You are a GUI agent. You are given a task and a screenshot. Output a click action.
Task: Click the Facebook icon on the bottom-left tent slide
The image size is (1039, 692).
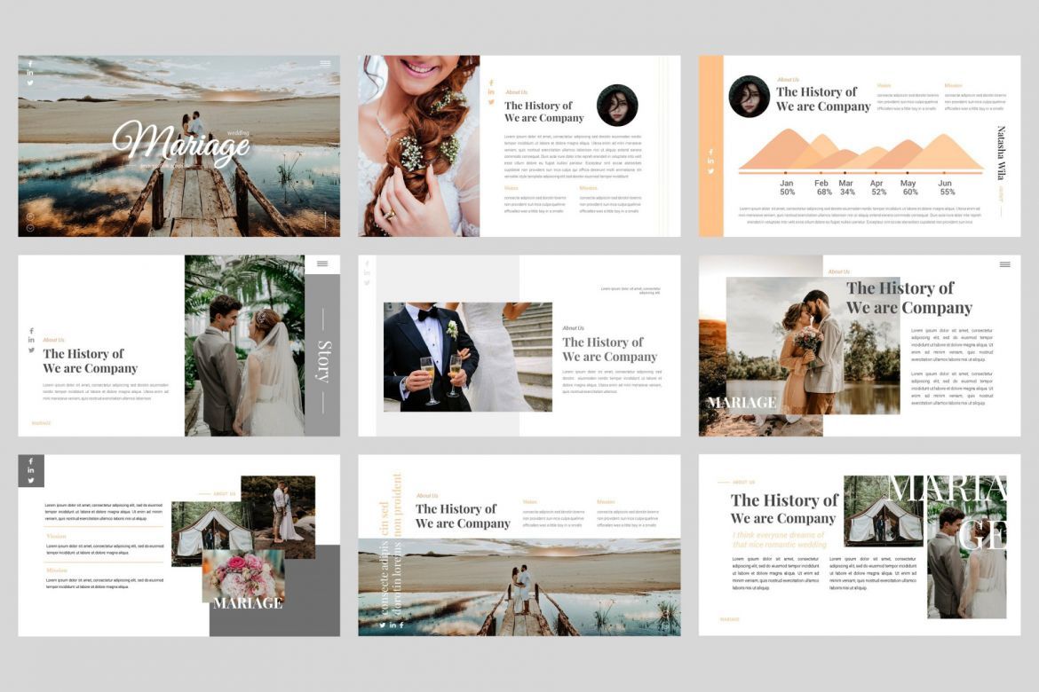click(29, 460)
